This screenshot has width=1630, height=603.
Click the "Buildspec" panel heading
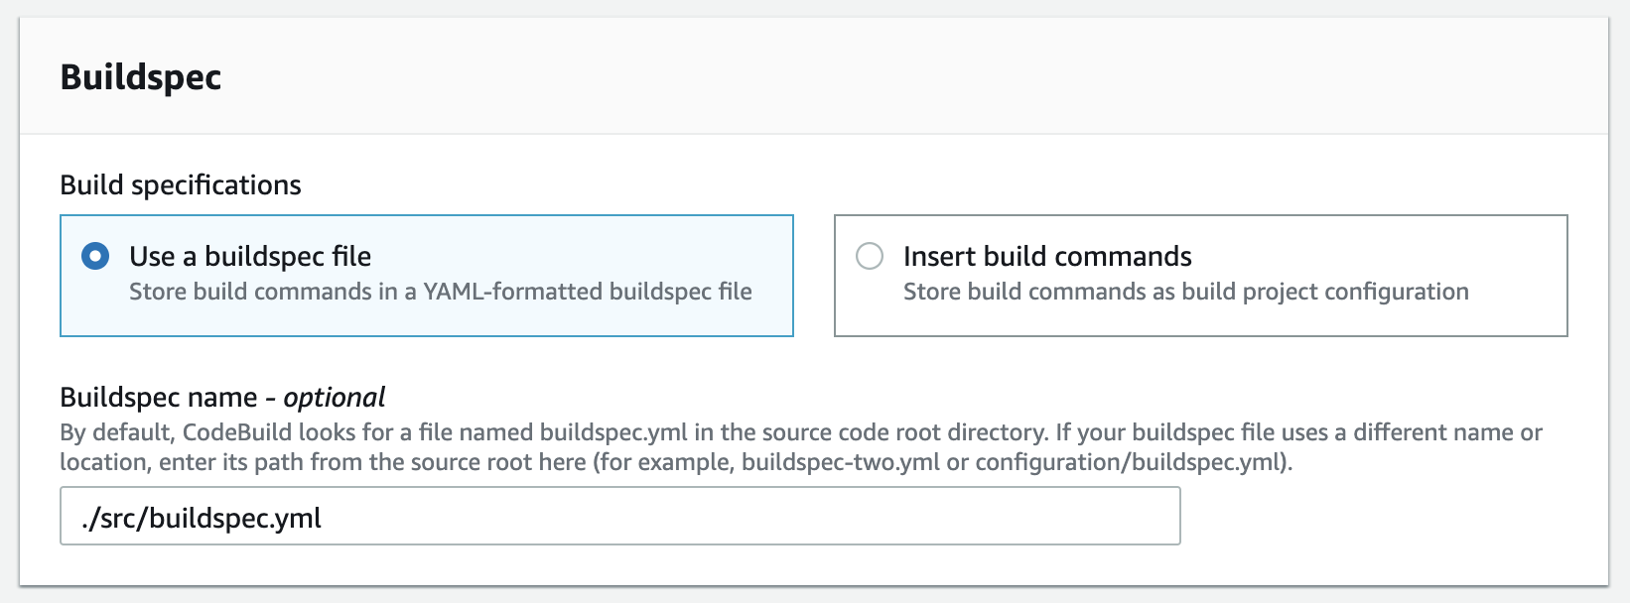click(141, 77)
